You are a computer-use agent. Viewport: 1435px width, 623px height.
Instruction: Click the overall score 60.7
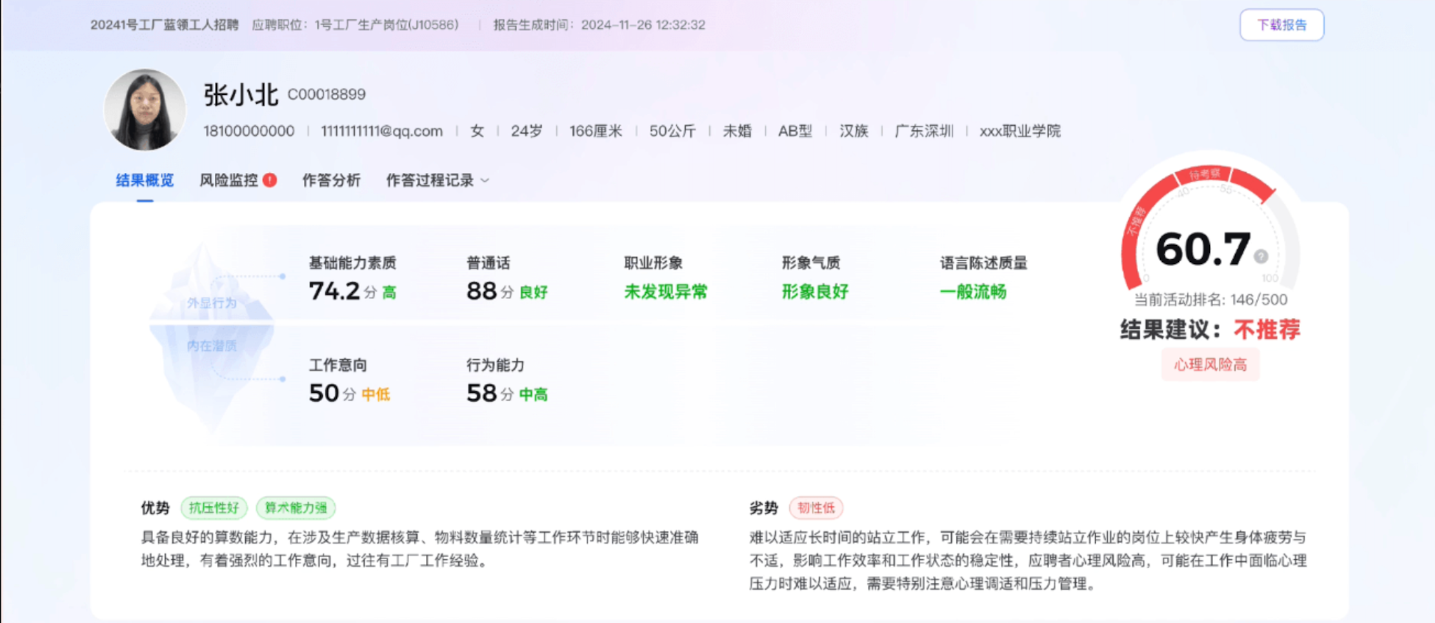click(x=1203, y=249)
